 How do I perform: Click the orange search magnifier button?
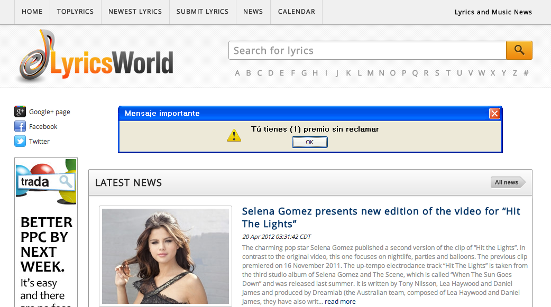(519, 50)
